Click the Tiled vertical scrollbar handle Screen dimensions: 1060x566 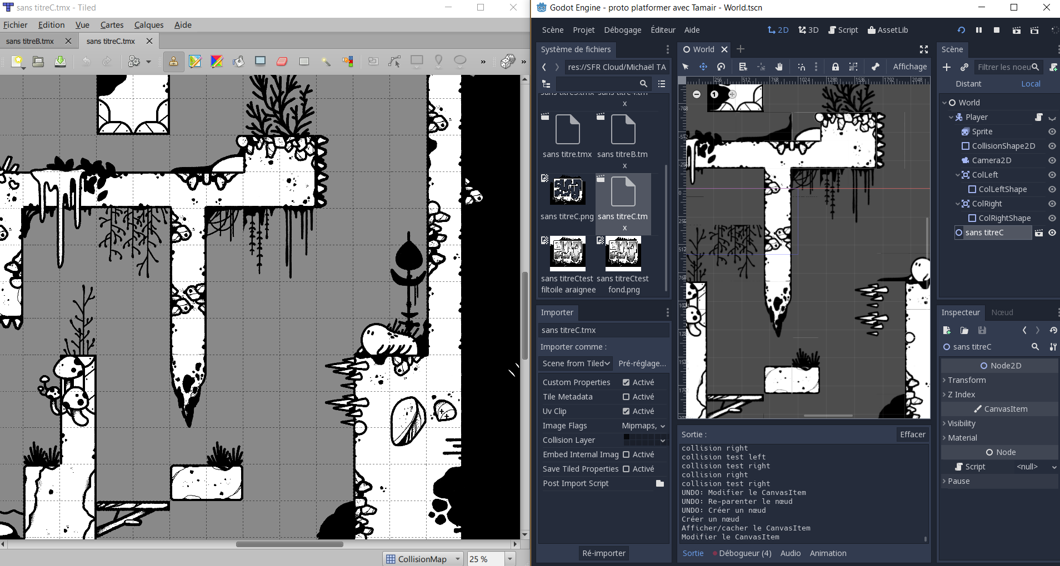click(x=524, y=316)
